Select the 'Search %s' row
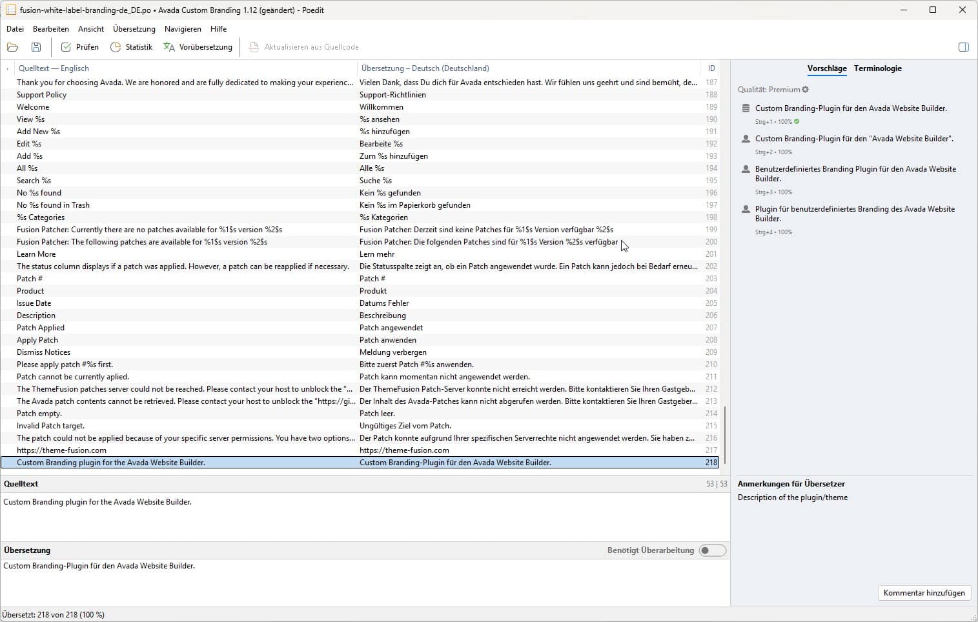 coord(360,181)
